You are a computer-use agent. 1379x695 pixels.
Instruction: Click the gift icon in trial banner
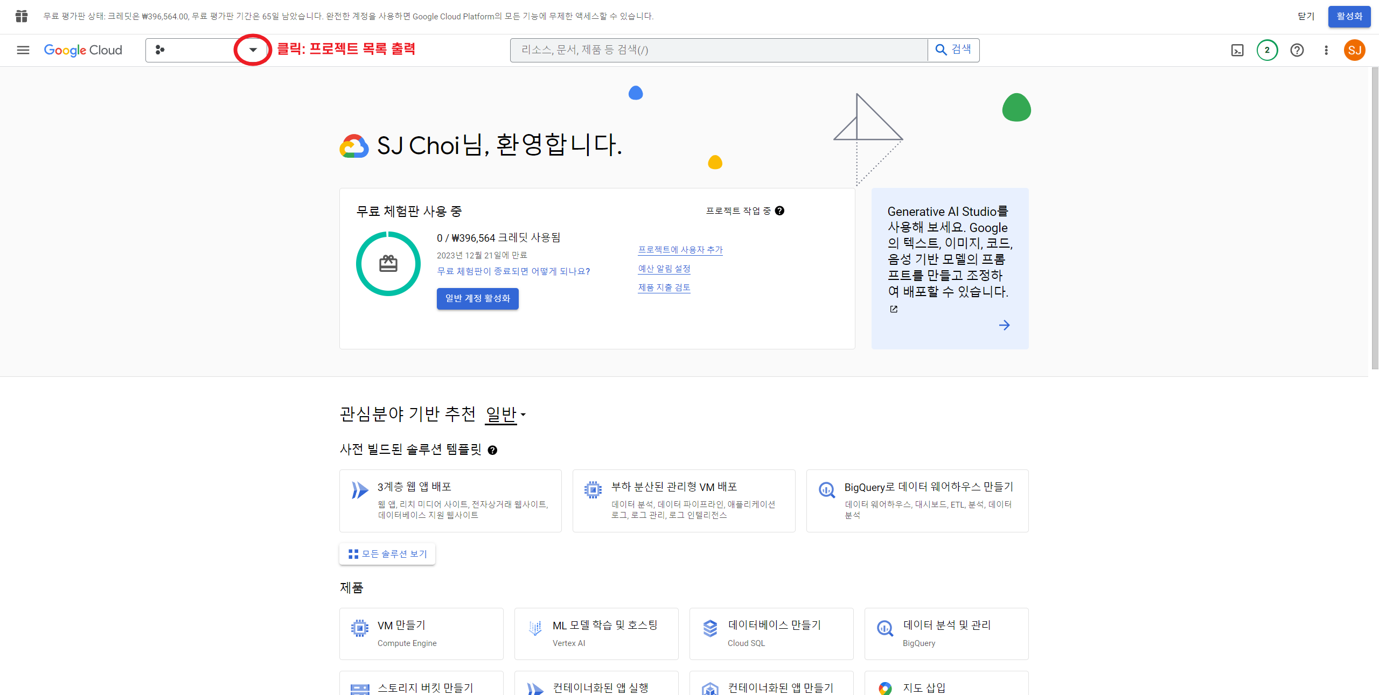pos(22,16)
